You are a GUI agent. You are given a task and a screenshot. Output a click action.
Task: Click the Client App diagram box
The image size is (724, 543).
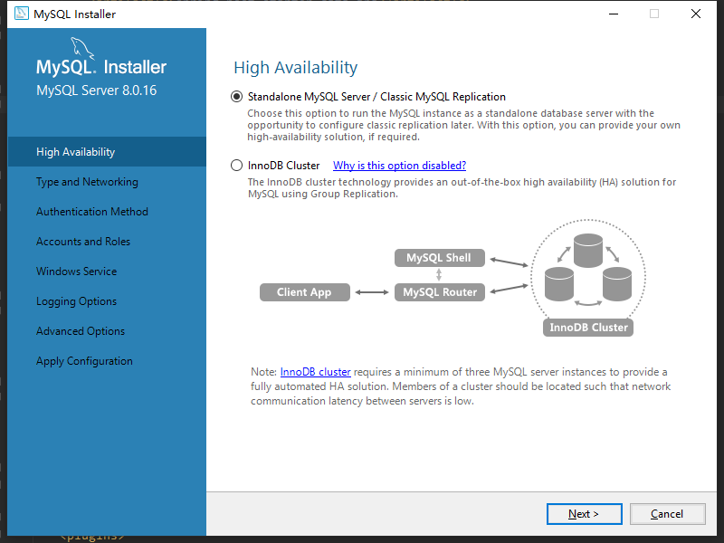pyautogui.click(x=305, y=292)
